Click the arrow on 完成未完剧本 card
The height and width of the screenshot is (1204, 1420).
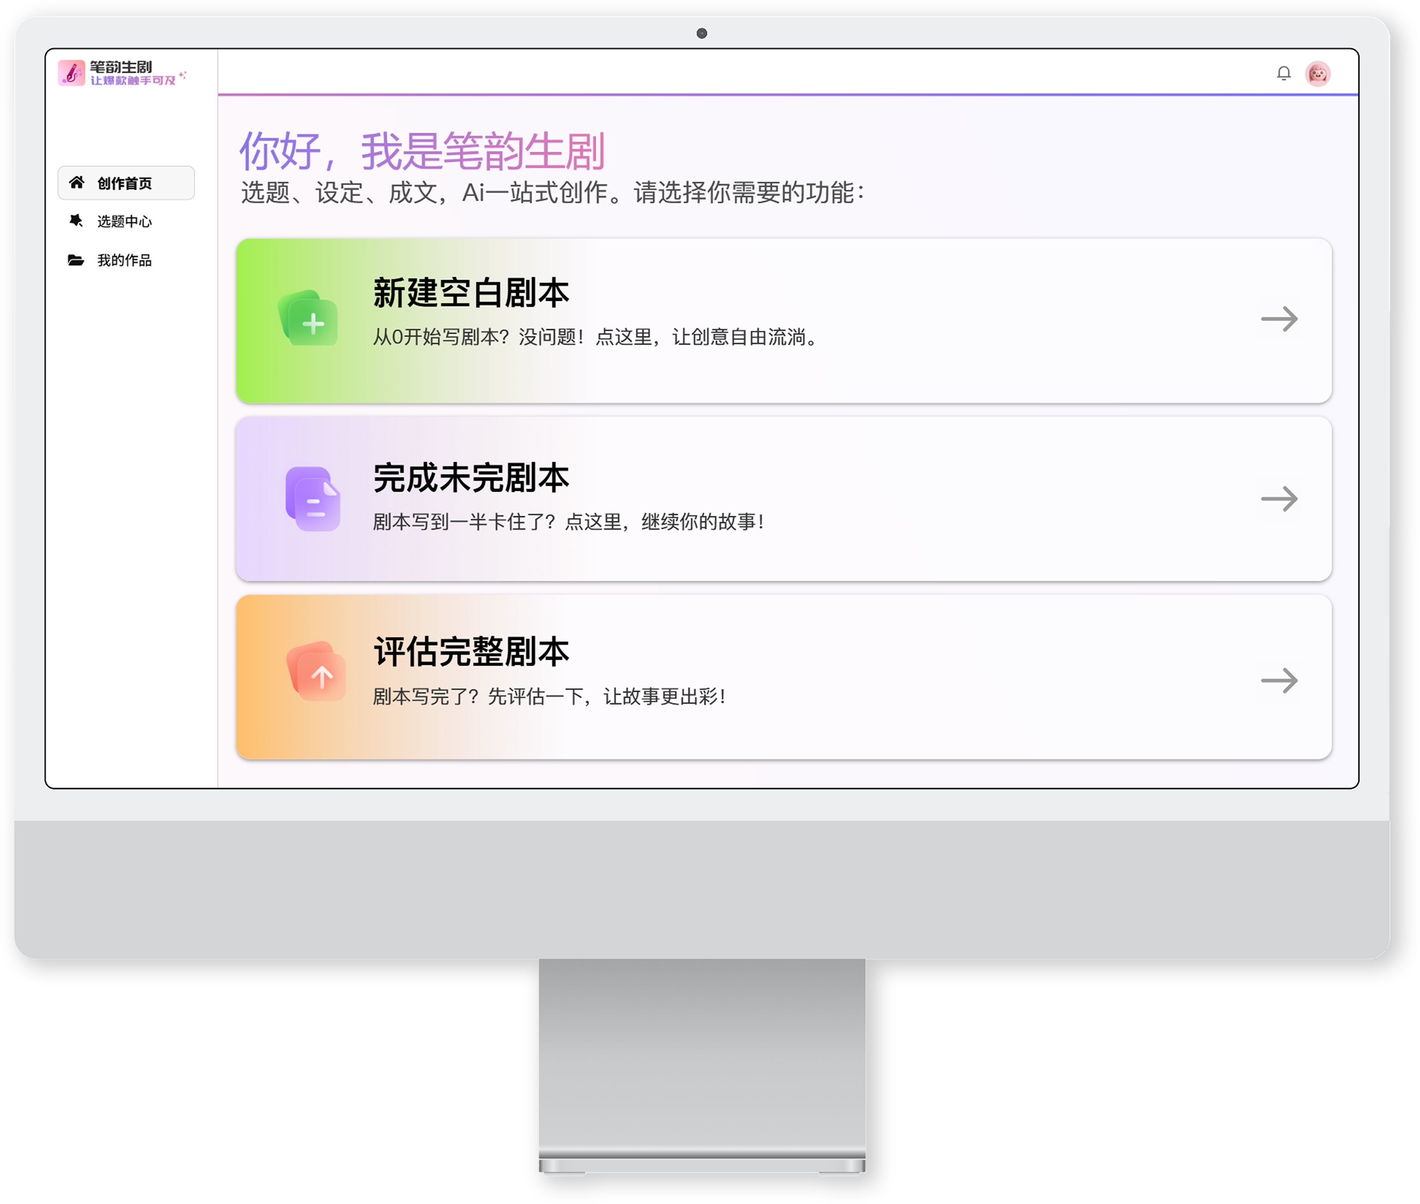tap(1279, 499)
